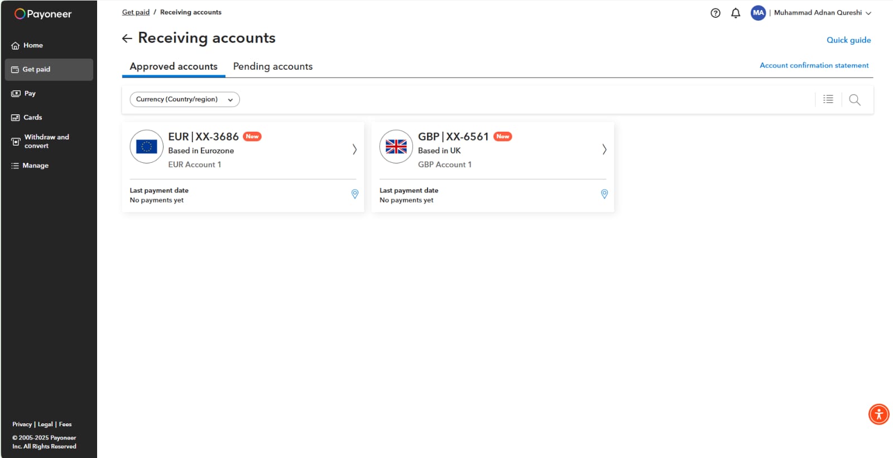Image resolution: width=893 pixels, height=458 pixels.
Task: Open the Quick guide link
Action: (x=848, y=40)
